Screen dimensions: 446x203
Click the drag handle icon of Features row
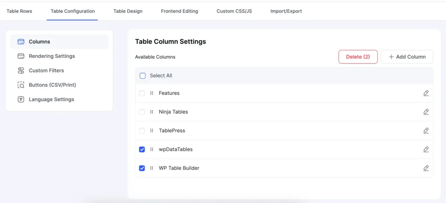click(x=152, y=93)
